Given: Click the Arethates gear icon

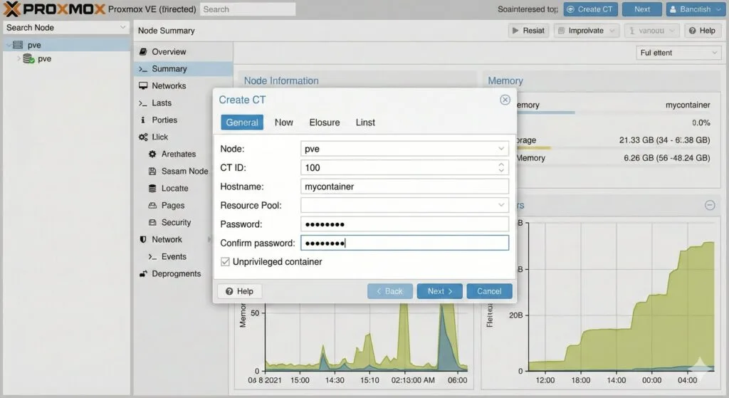Looking at the screenshot, I should [153, 155].
